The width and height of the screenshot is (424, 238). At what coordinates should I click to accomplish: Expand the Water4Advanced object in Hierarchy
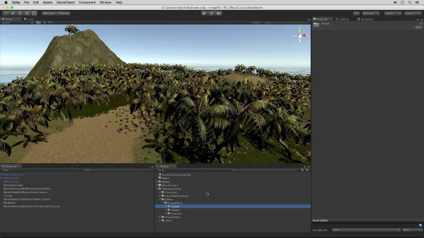(x=2, y=175)
